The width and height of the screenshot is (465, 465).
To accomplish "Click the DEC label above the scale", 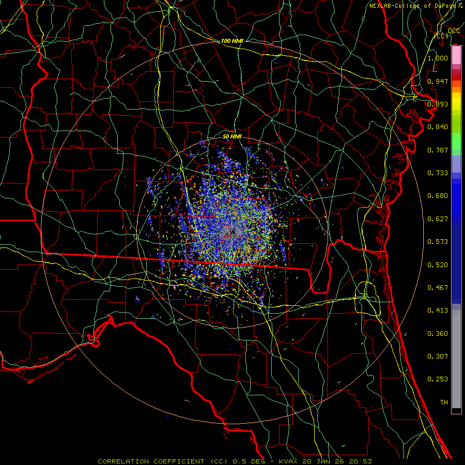I will pyautogui.click(x=454, y=31).
